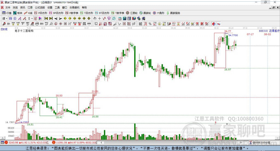This screenshot has height=151, width=280.
Task: Click the 26.97 low price label
Action: coord(228,70)
